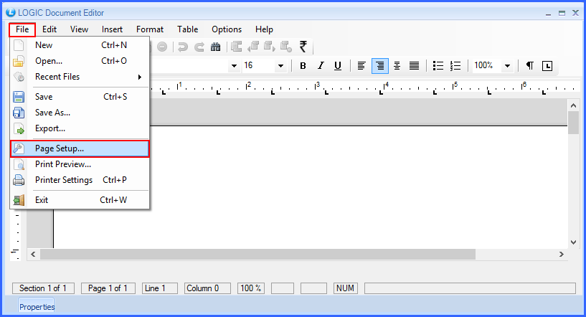Click the LOGIC Document Editor logo icon
Viewport: 586px width, 317px height.
click(x=11, y=12)
